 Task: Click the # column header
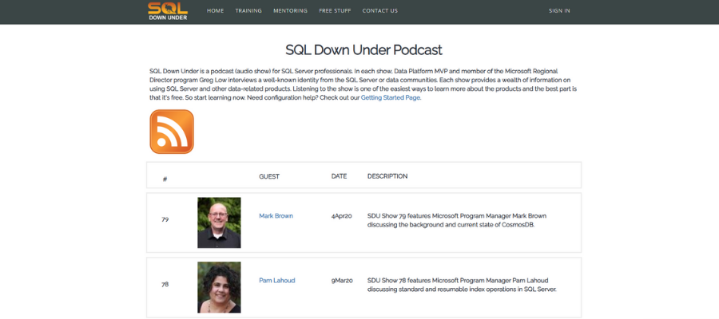pyautogui.click(x=165, y=179)
